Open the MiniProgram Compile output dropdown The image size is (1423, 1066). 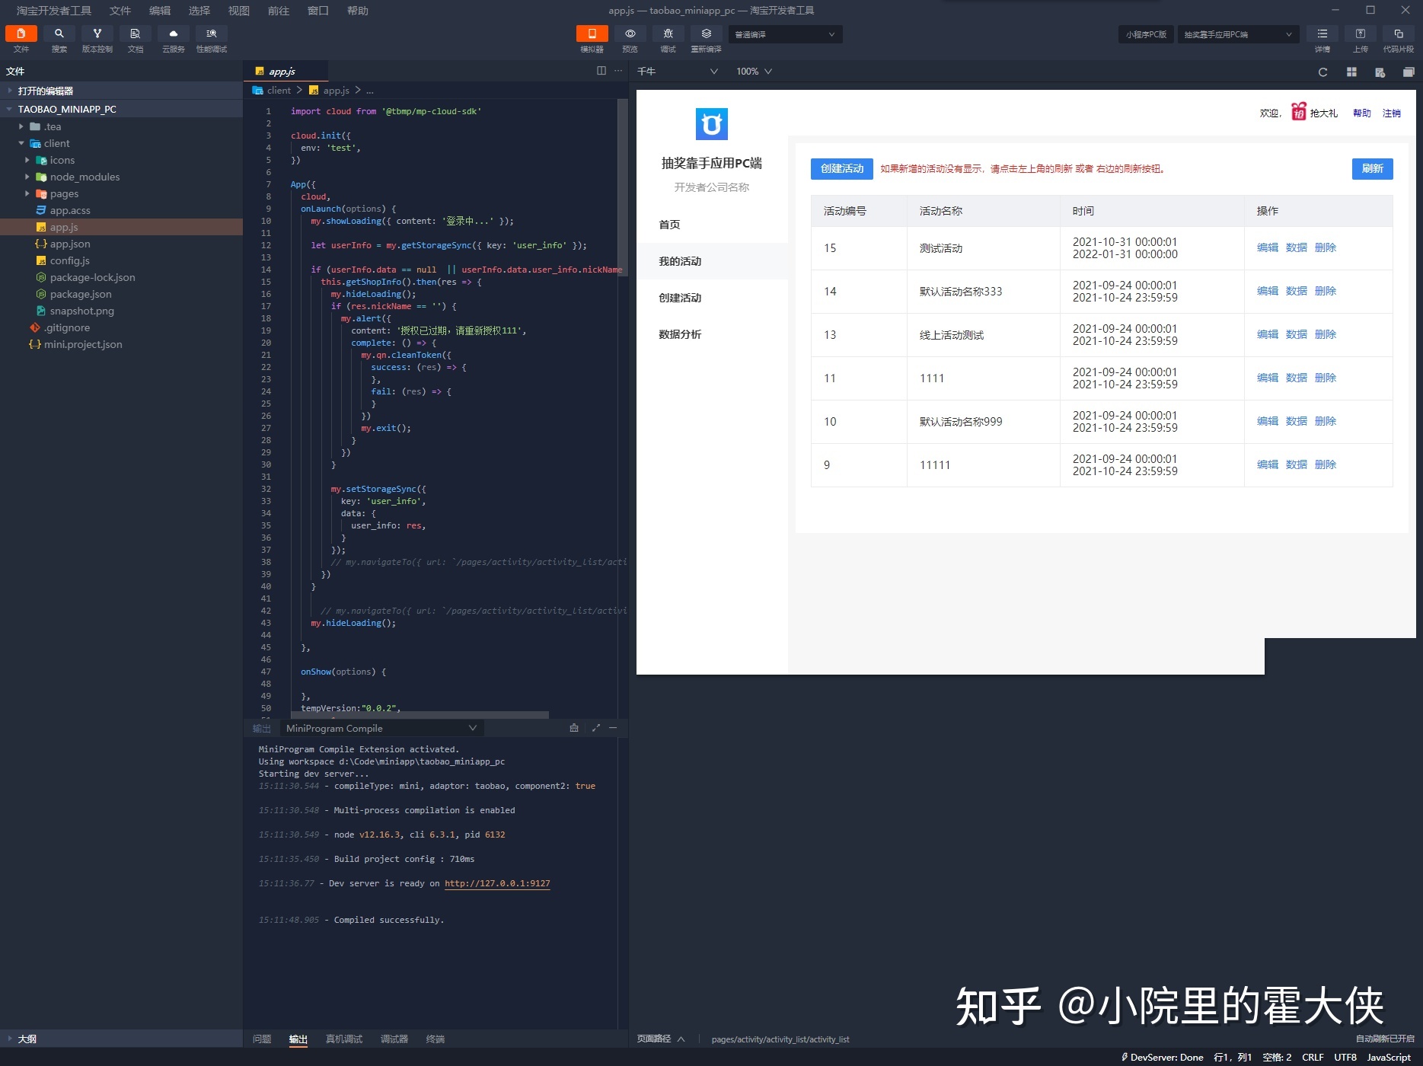tap(381, 728)
